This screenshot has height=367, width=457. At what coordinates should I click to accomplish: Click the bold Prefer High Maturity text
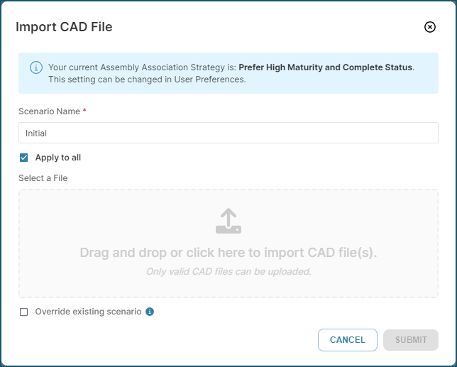click(x=325, y=67)
